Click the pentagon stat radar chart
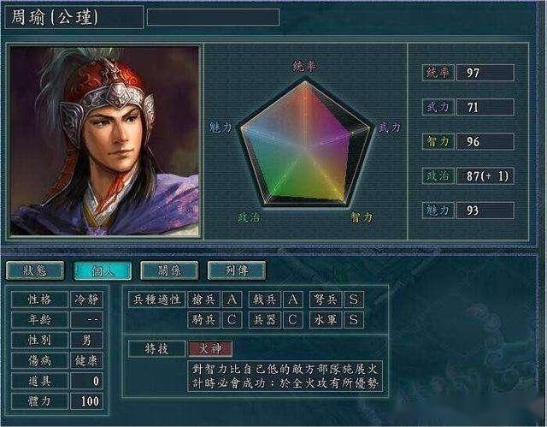The width and height of the screenshot is (547, 427). coord(306,143)
